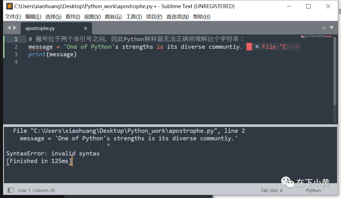Open the 编辑(E) menu
Image resolution: width=341 pixels, height=198 pixels.
point(33,17)
